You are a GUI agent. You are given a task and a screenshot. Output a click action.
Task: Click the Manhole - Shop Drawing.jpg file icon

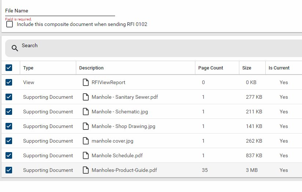[x=86, y=126]
